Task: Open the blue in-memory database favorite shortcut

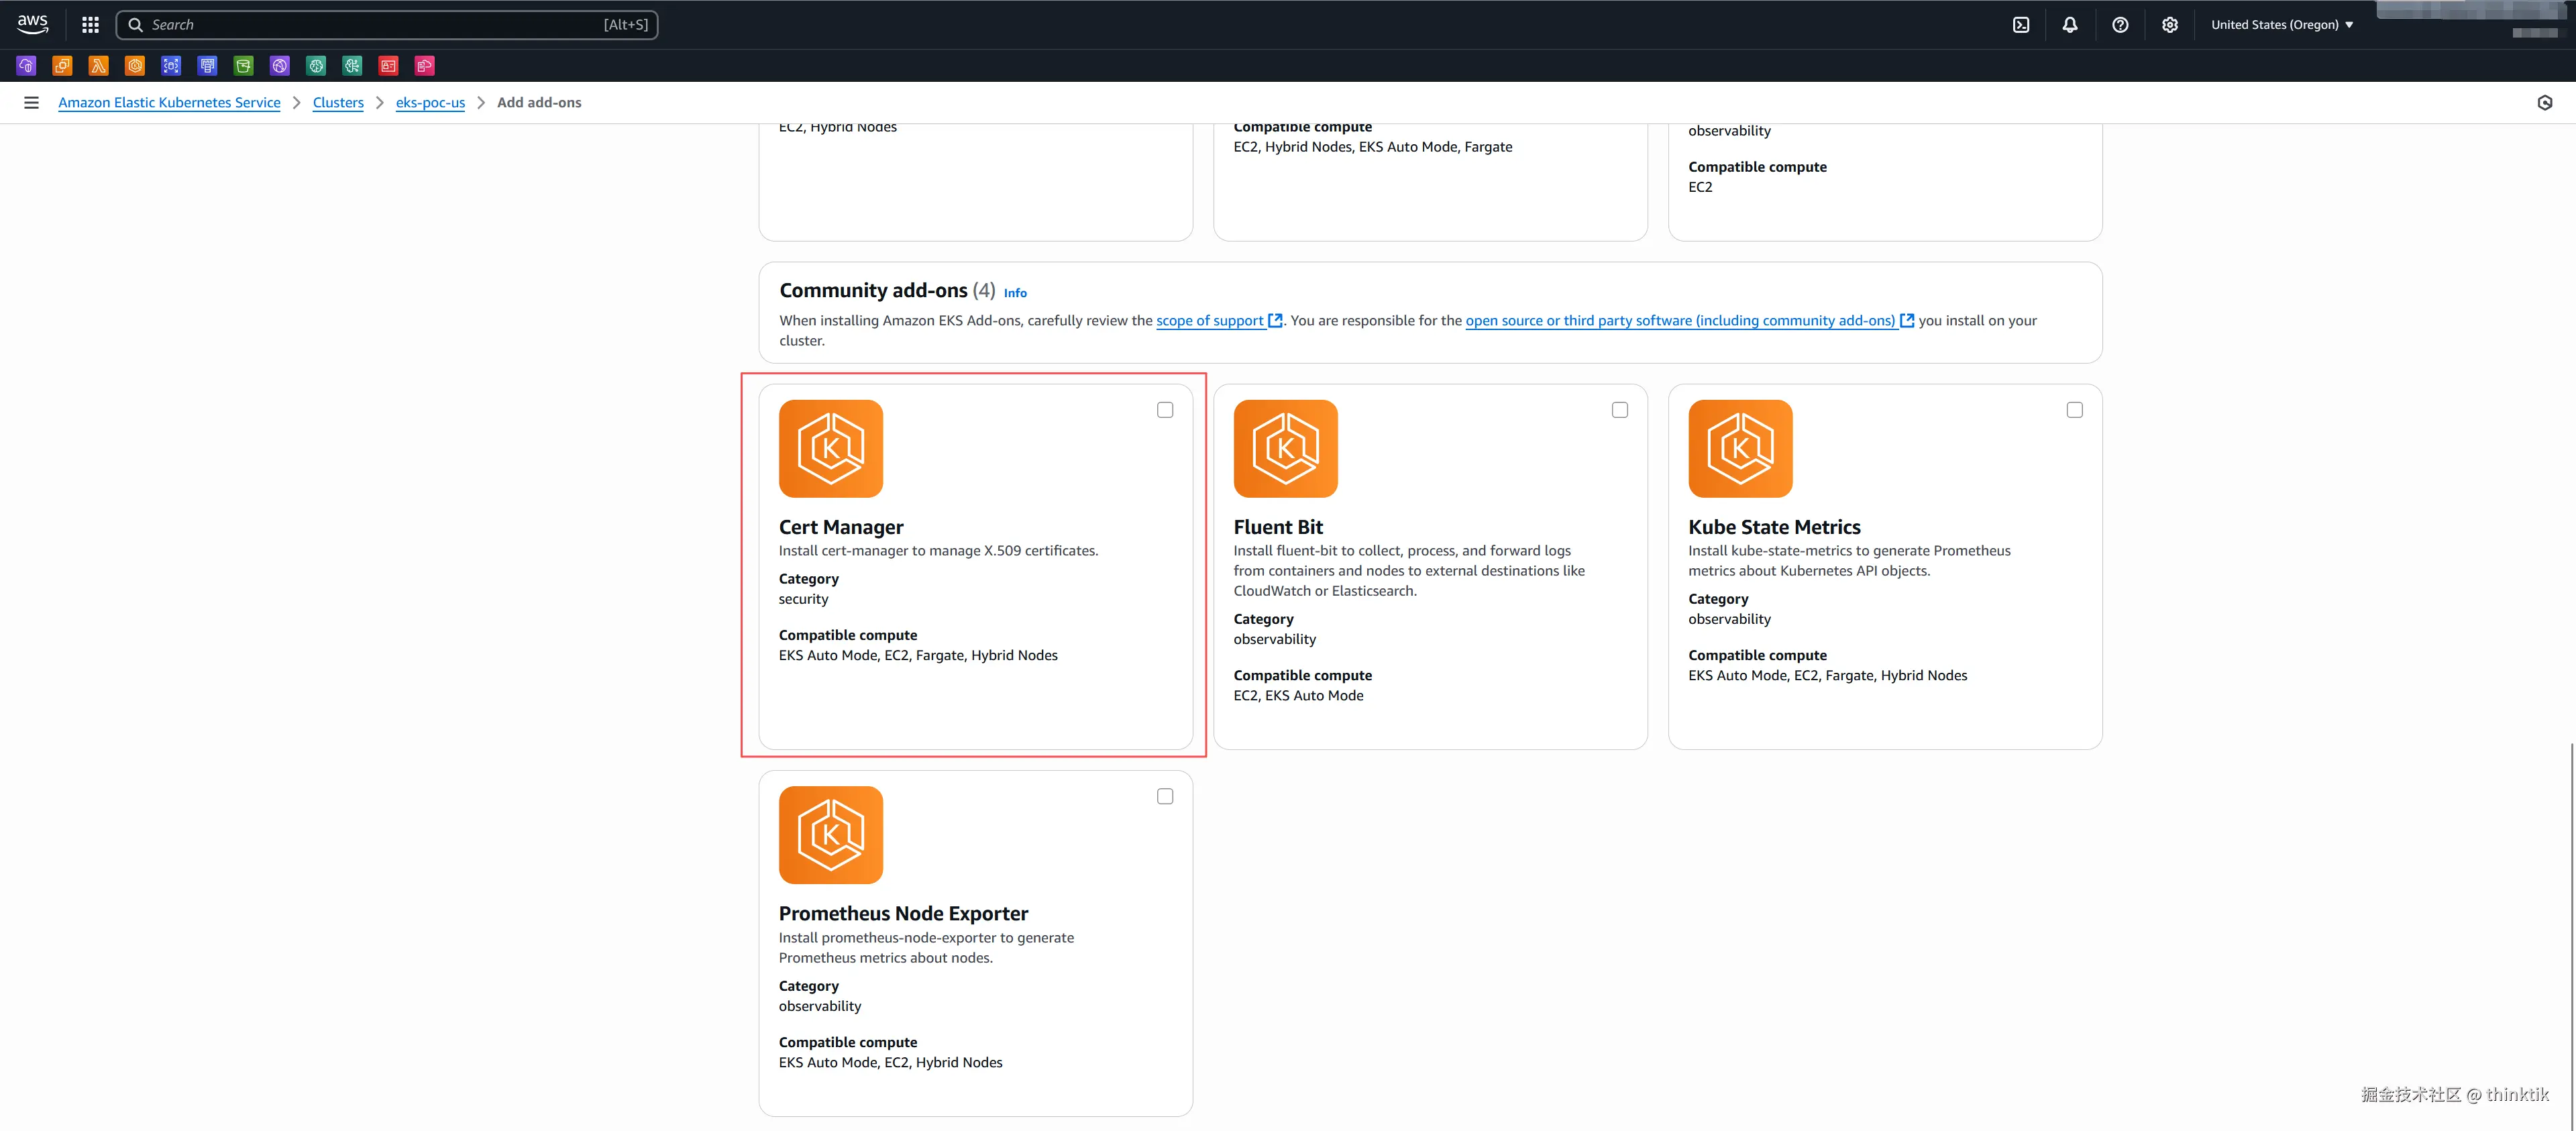Action: click(x=208, y=66)
